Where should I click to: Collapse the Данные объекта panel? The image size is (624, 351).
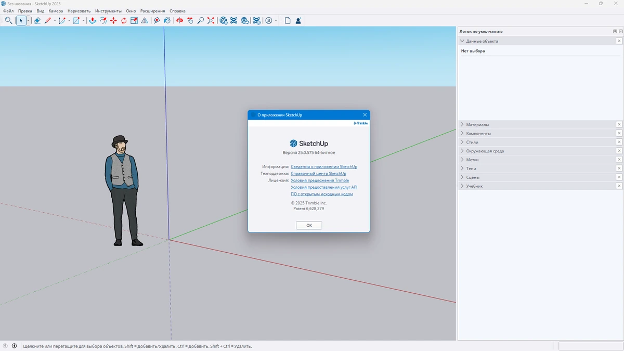tap(462, 41)
